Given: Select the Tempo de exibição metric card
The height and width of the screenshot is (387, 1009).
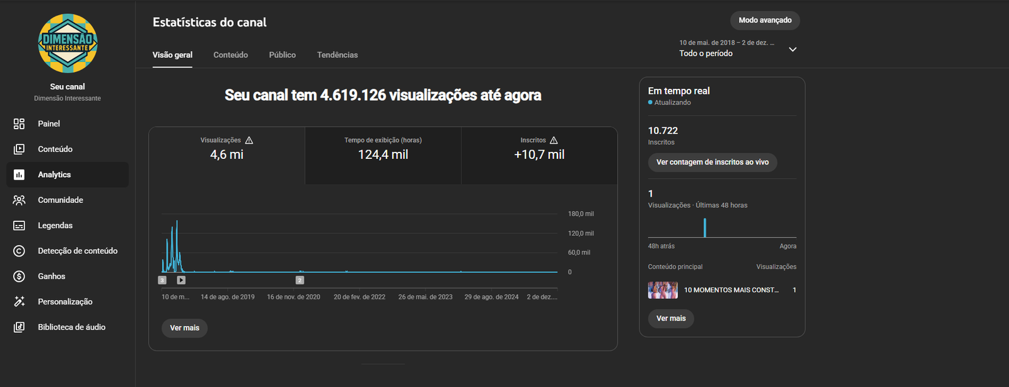Looking at the screenshot, I should pyautogui.click(x=383, y=155).
